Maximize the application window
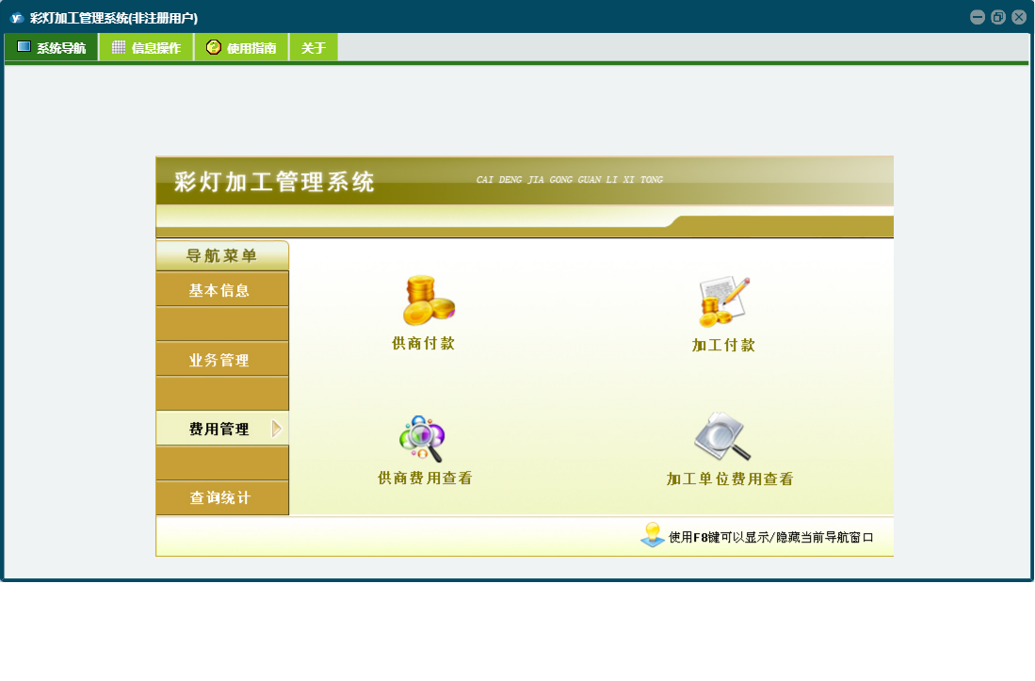1035x681 pixels. pos(998,17)
